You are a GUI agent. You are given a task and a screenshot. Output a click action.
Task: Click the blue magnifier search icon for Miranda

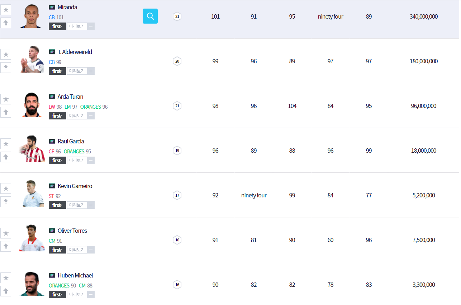tap(150, 16)
